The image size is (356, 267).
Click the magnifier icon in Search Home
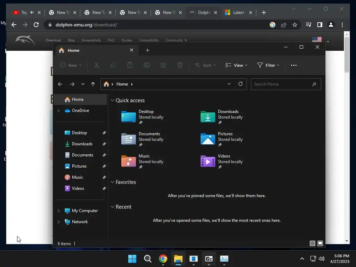314,84
